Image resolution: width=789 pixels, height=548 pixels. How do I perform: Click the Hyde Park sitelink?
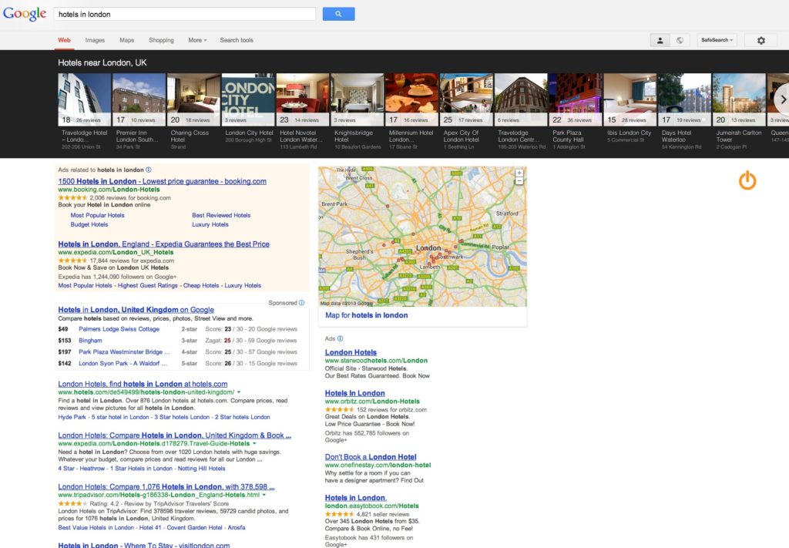tap(72, 417)
